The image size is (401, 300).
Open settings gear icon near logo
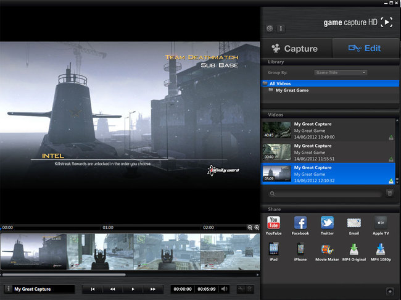(270, 28)
